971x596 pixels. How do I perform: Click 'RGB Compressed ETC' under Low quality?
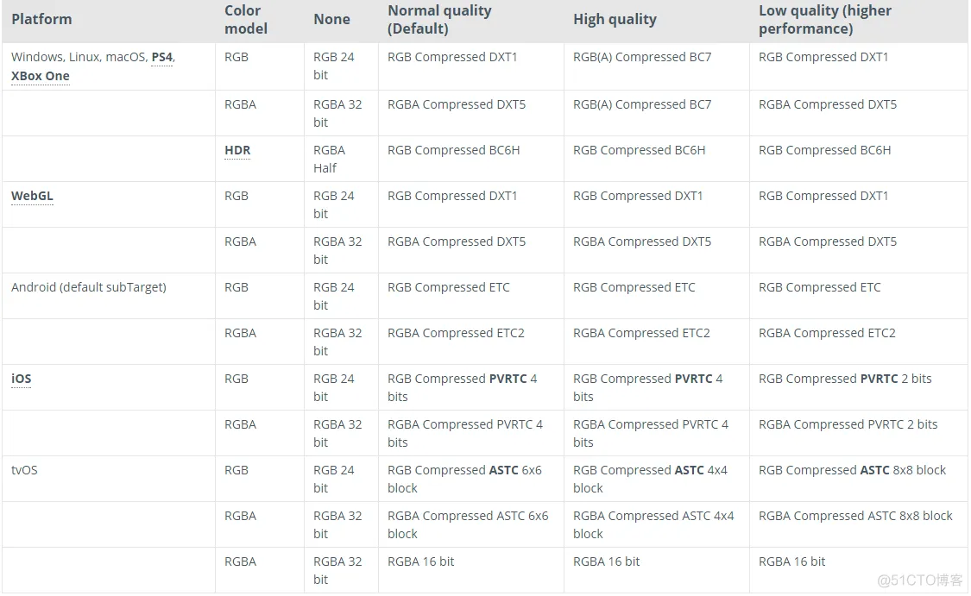pos(820,288)
